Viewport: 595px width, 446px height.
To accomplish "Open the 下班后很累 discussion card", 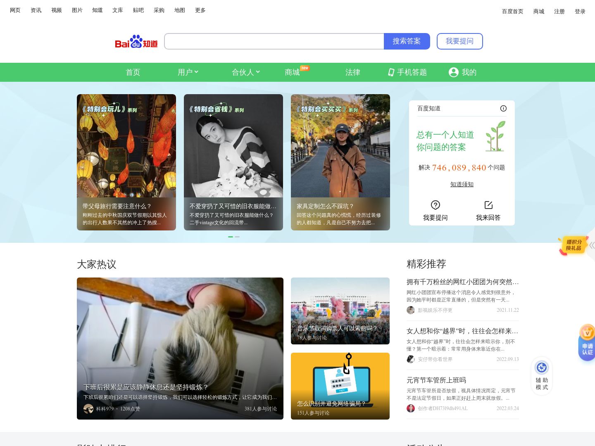I will point(180,349).
